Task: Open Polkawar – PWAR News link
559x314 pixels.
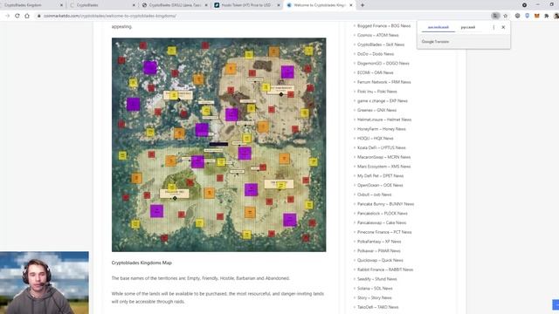Action: click(x=378, y=251)
